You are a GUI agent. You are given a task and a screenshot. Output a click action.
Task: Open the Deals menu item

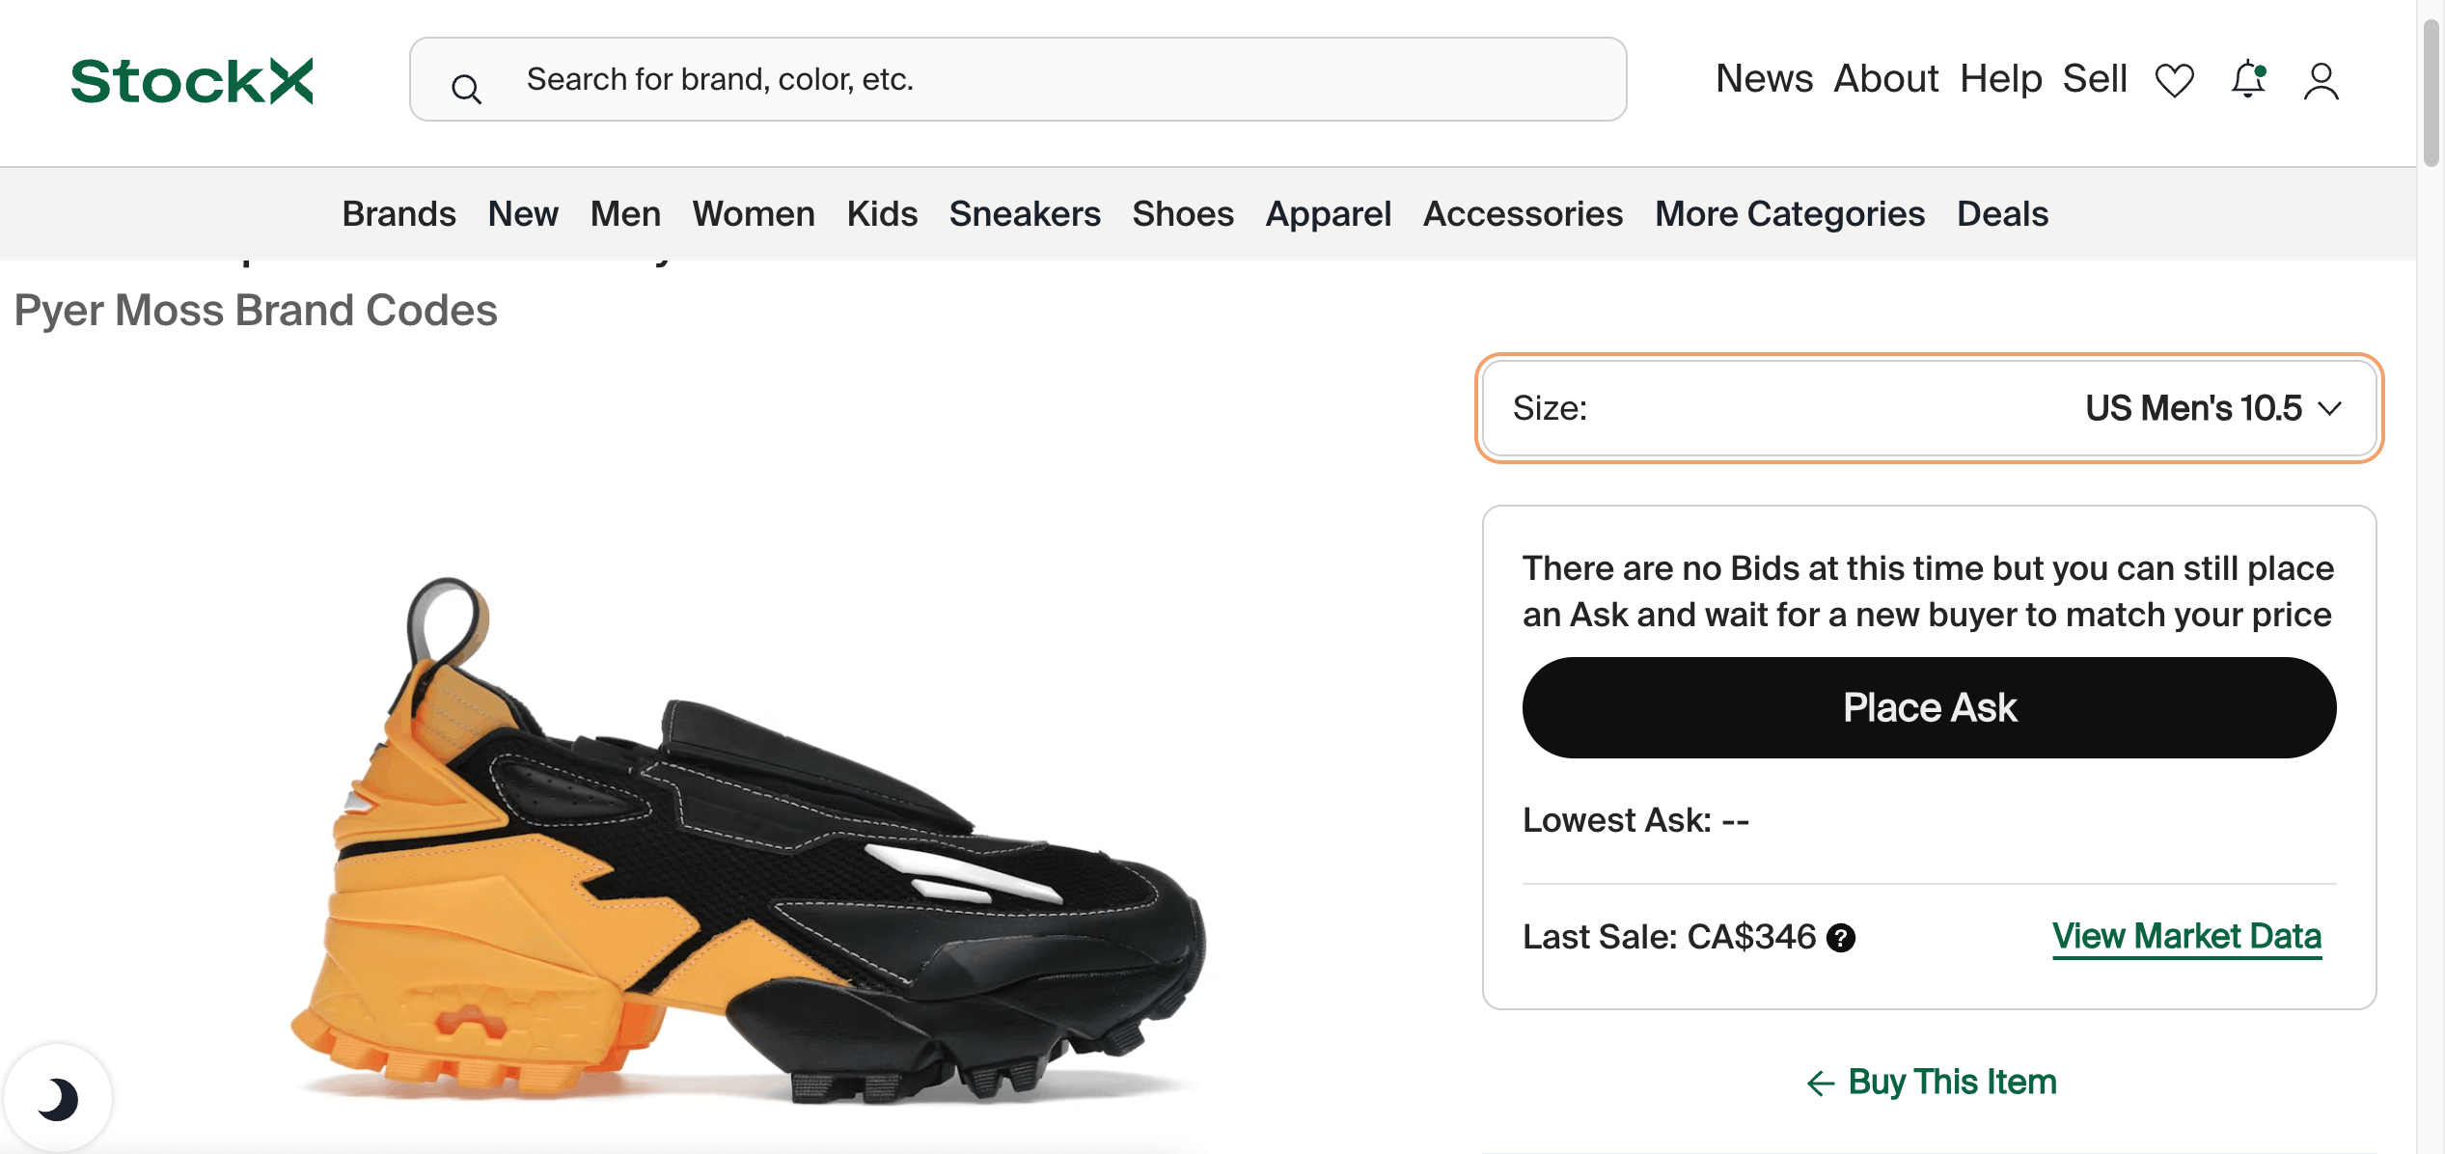click(2002, 213)
